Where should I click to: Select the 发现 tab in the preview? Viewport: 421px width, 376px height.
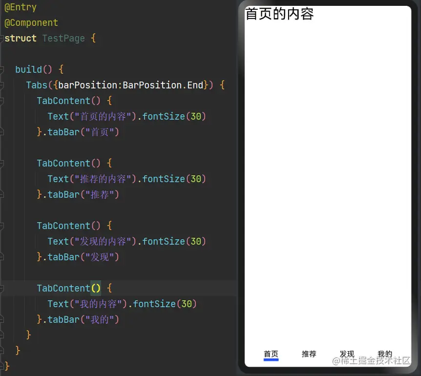(x=347, y=353)
